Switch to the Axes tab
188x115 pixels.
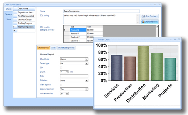pyautogui.click(x=53, y=48)
